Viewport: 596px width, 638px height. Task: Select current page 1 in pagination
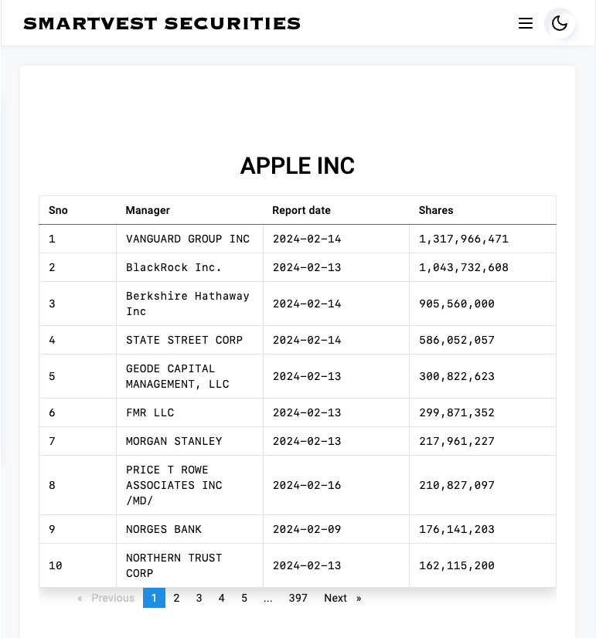click(x=154, y=598)
